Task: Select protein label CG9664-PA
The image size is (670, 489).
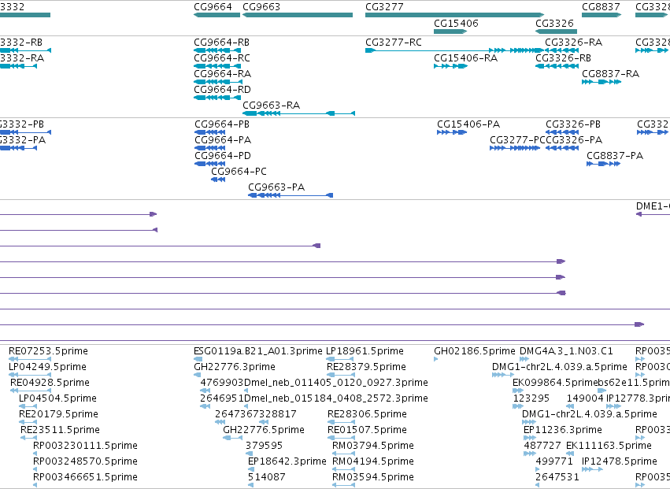Action: pos(223,140)
